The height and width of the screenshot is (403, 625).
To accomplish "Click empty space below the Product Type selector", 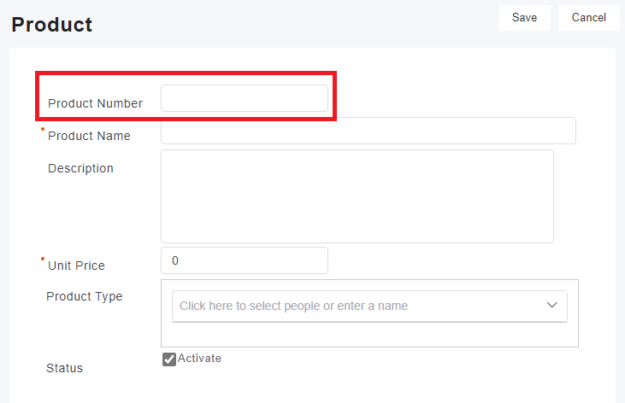I will coord(369,335).
